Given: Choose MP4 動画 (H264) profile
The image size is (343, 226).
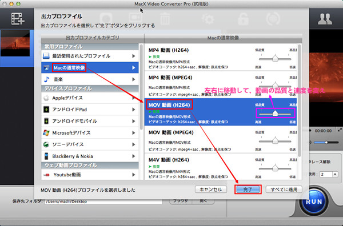Looking at the screenshot, I should (x=221, y=57).
